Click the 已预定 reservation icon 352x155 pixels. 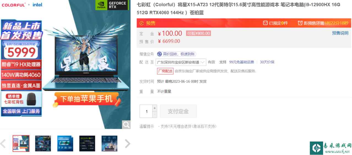click(265, 23)
